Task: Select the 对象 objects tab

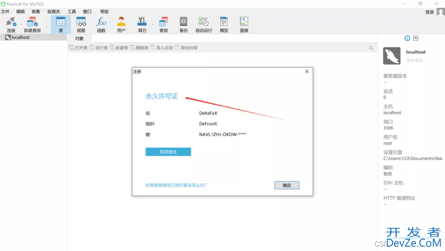Action: click(79, 39)
